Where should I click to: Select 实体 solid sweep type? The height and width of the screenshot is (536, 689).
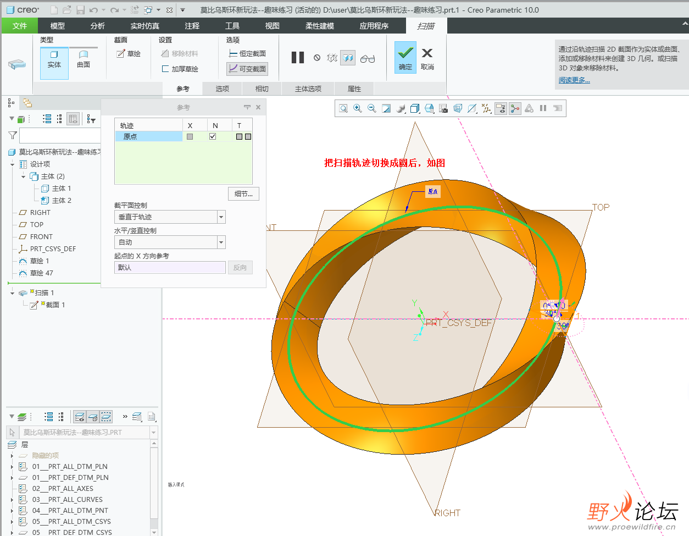(x=54, y=59)
